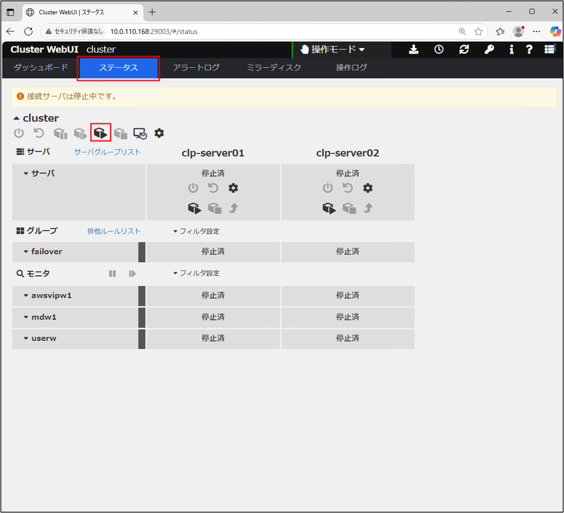Switch to the ダッシュボード tab
Viewport: 564px width, 513px height.
pyautogui.click(x=41, y=68)
